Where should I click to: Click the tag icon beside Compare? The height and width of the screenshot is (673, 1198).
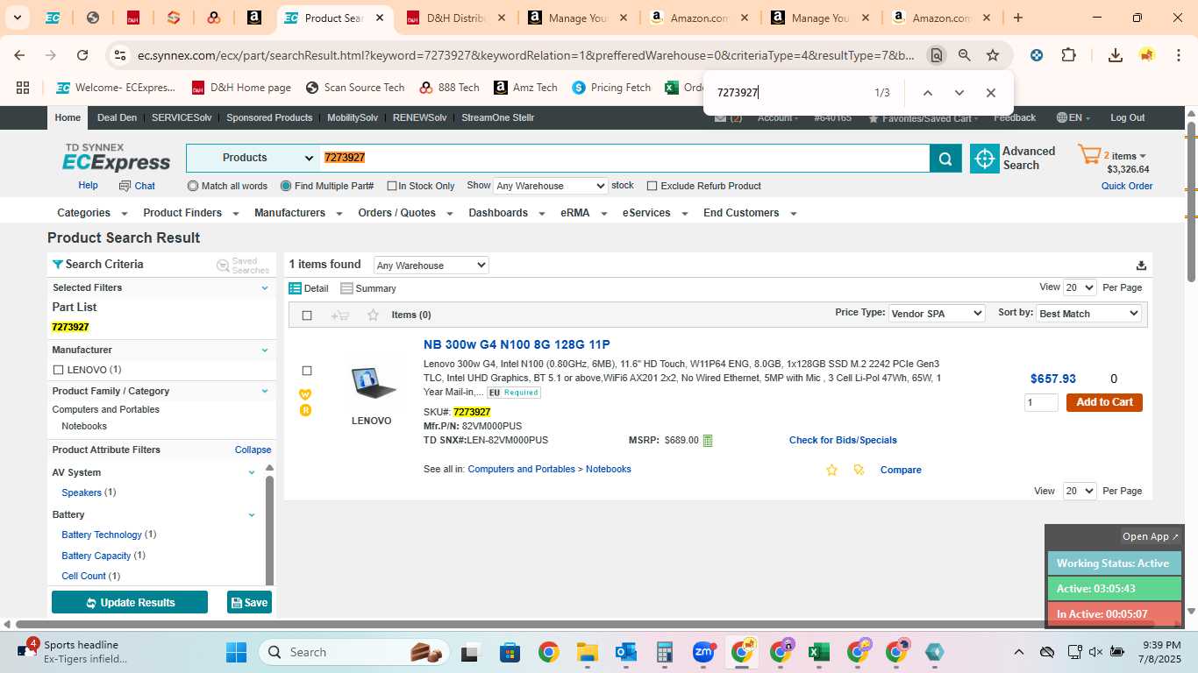coord(859,471)
